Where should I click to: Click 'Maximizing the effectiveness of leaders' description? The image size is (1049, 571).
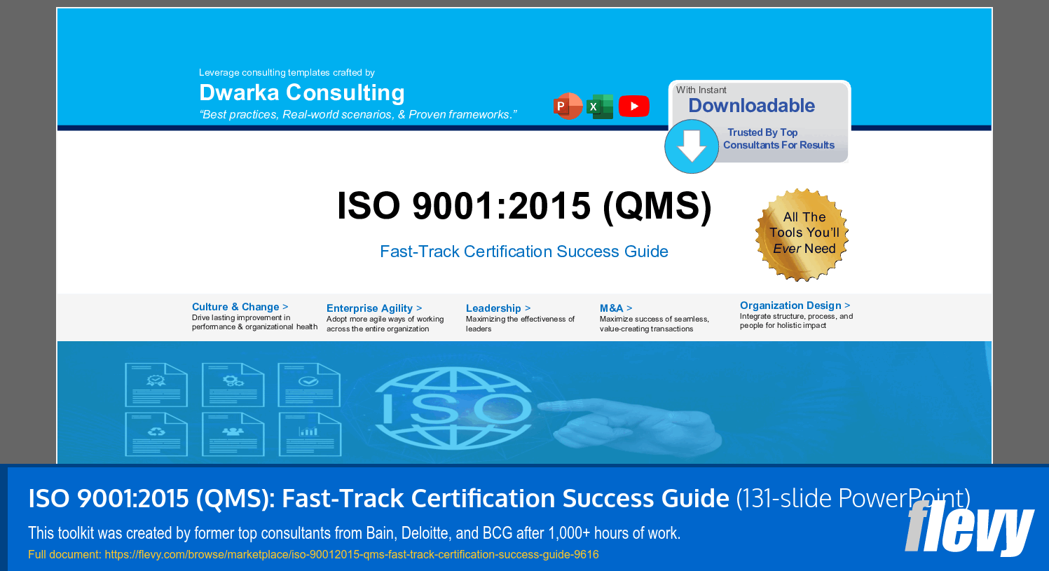click(x=520, y=324)
